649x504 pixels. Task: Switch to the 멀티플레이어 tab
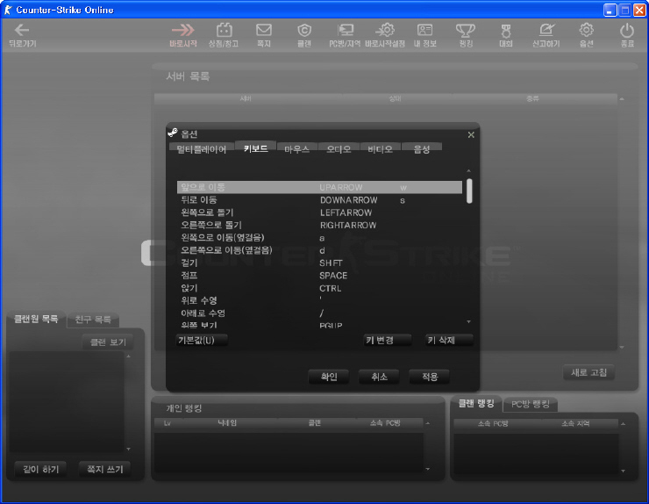click(202, 149)
